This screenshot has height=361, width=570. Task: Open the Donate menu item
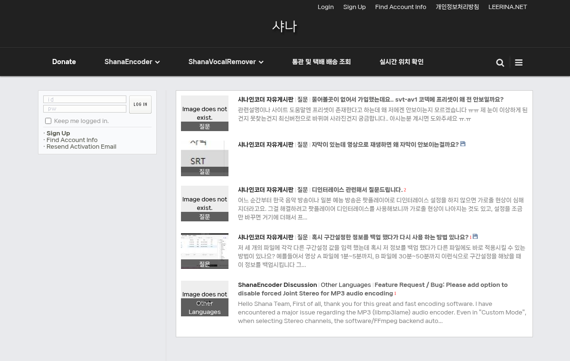[64, 62]
